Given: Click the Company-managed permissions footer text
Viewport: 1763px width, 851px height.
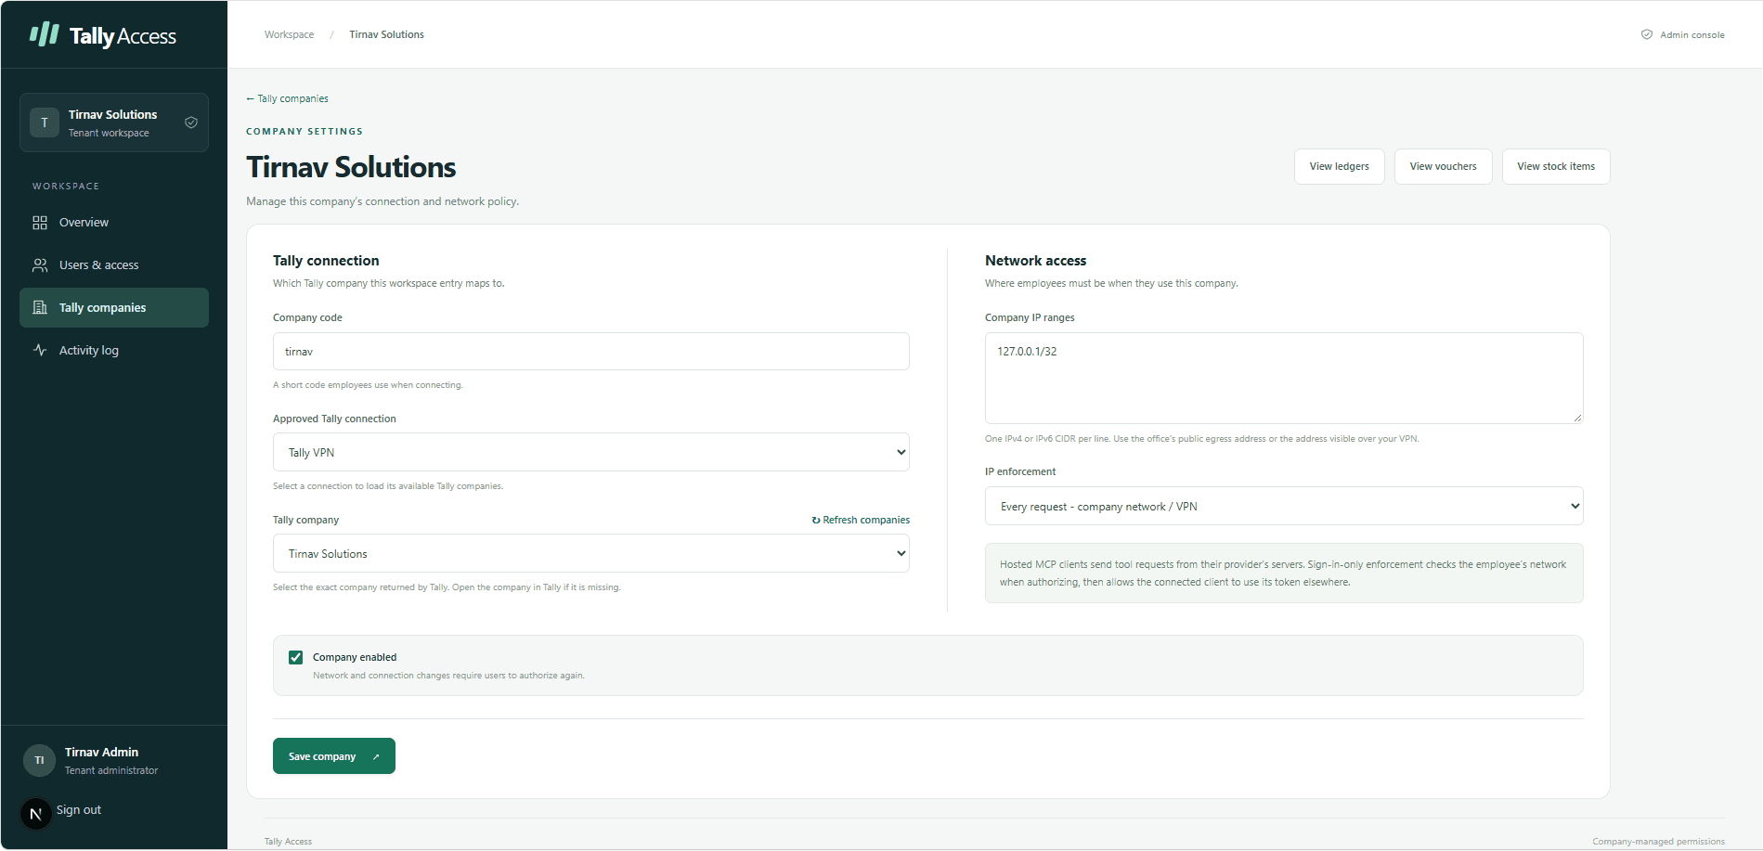Looking at the screenshot, I should click(1659, 843).
